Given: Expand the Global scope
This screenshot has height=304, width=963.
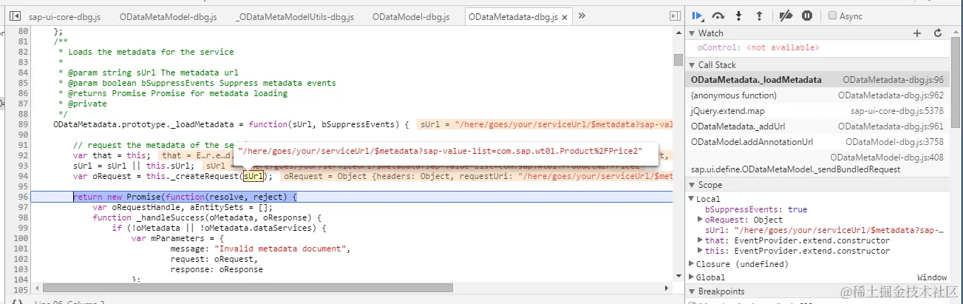Looking at the screenshot, I should [692, 277].
